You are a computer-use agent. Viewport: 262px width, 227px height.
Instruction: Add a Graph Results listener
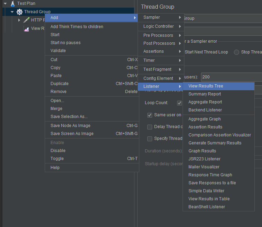click(x=219, y=151)
